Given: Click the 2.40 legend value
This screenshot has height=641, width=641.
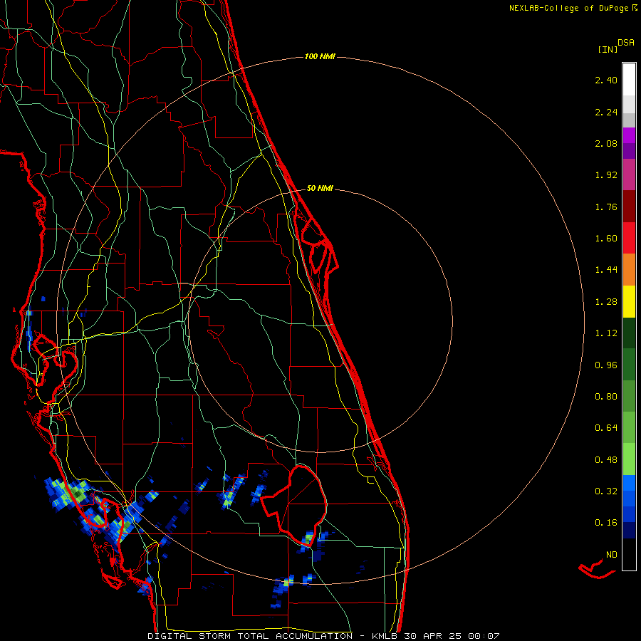Looking at the screenshot, I should [x=606, y=80].
